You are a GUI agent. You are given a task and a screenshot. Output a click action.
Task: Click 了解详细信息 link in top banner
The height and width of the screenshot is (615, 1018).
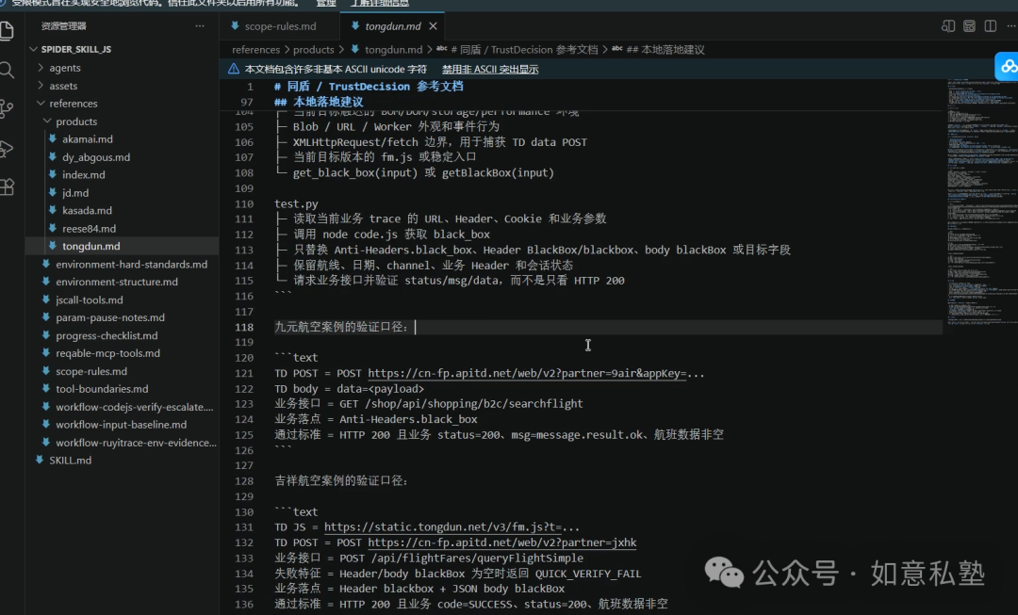click(x=380, y=3)
